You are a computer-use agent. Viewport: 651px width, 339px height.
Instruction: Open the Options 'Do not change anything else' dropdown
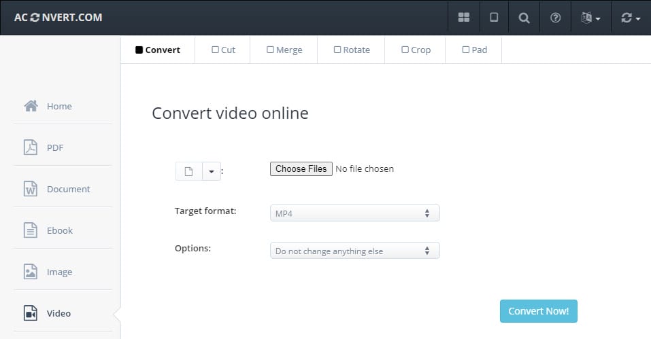354,251
